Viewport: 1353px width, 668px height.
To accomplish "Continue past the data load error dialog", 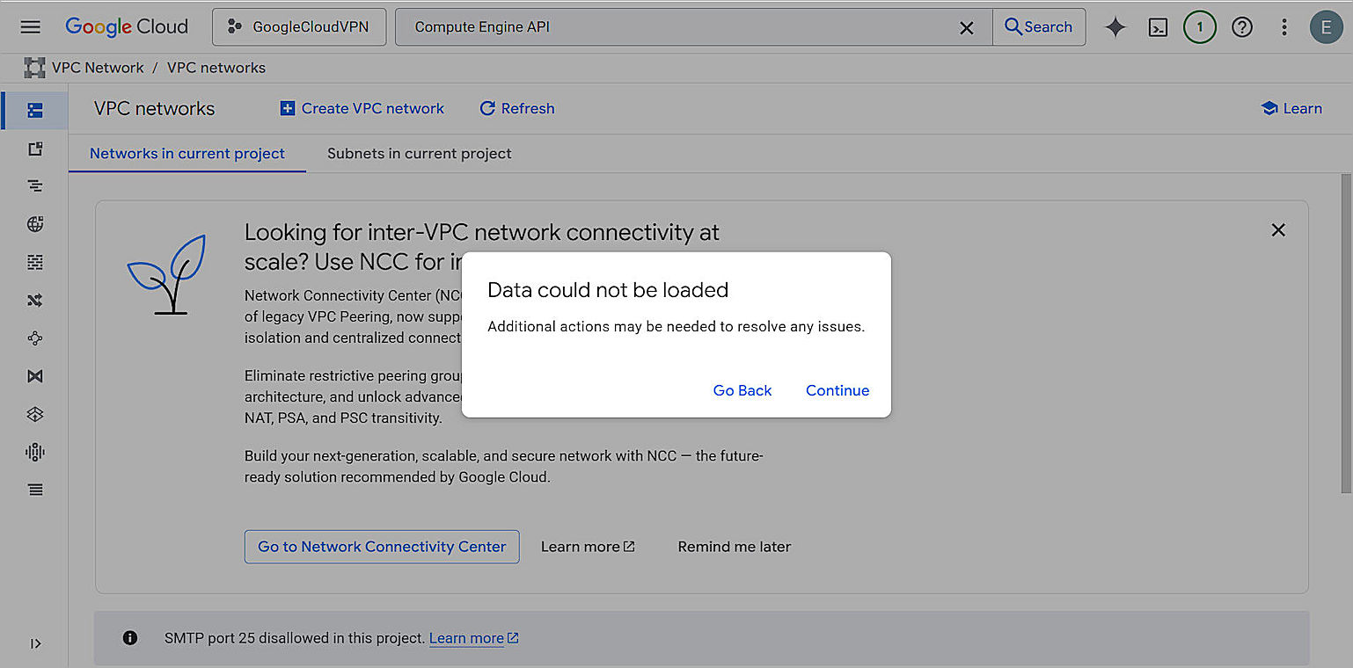I will coord(837,390).
